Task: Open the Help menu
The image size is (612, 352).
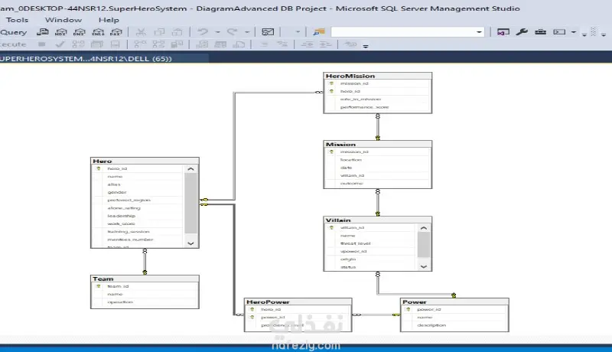Action: [x=109, y=20]
